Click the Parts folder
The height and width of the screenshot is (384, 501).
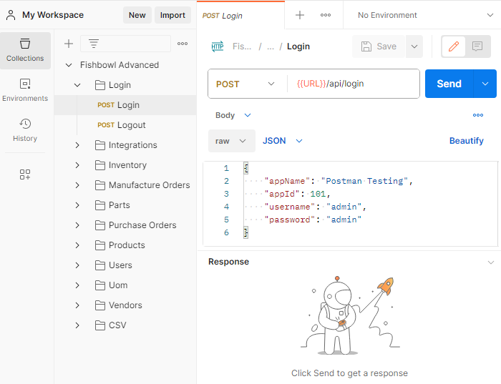point(112,205)
